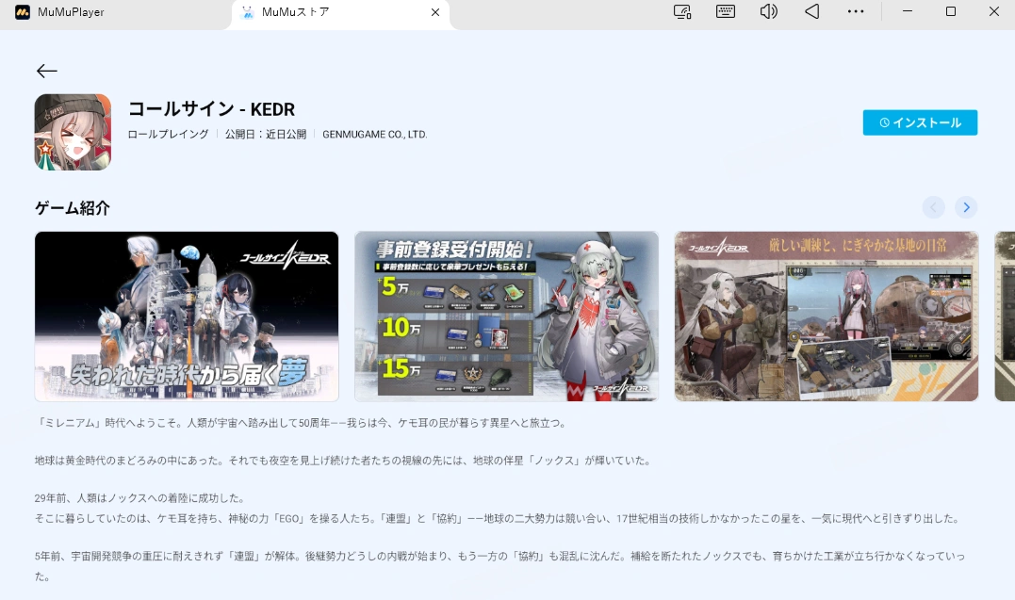This screenshot has height=600, width=1015.
Task: Show next screenshots with right chevron
Action: [x=966, y=207]
